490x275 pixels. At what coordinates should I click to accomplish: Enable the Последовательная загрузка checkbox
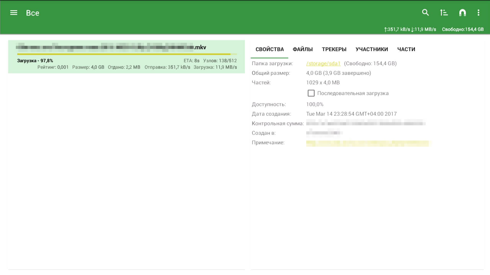311,93
